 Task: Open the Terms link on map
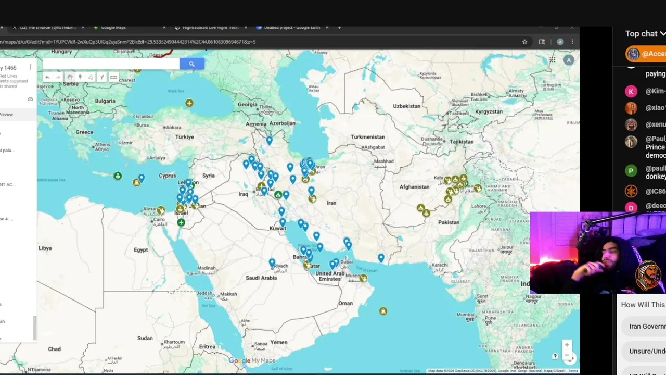point(573,371)
